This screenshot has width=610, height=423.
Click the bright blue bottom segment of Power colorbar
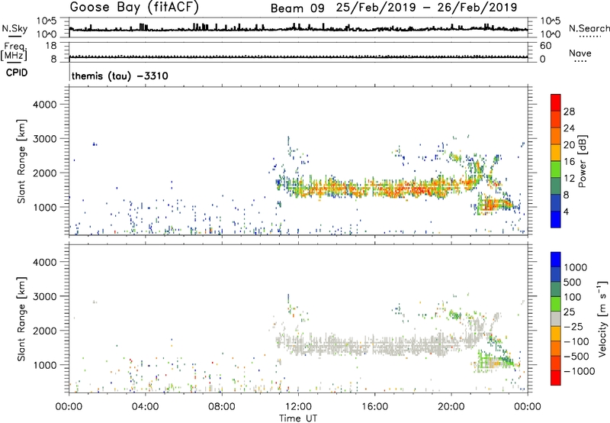[556, 219]
